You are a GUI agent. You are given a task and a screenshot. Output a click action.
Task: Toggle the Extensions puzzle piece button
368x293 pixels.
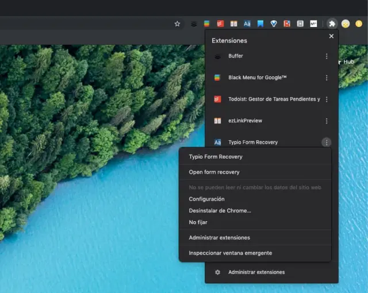click(x=332, y=24)
